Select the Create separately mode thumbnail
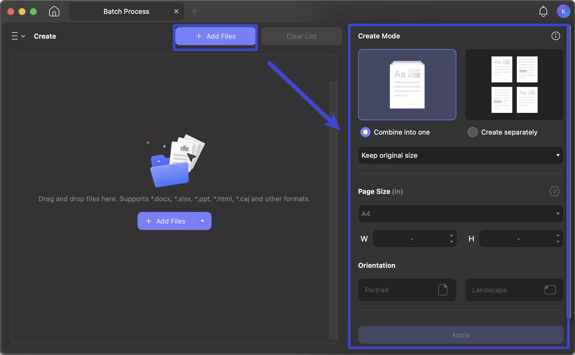575x355 pixels. (x=514, y=85)
